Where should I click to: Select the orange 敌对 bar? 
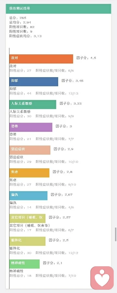pos(41,59)
